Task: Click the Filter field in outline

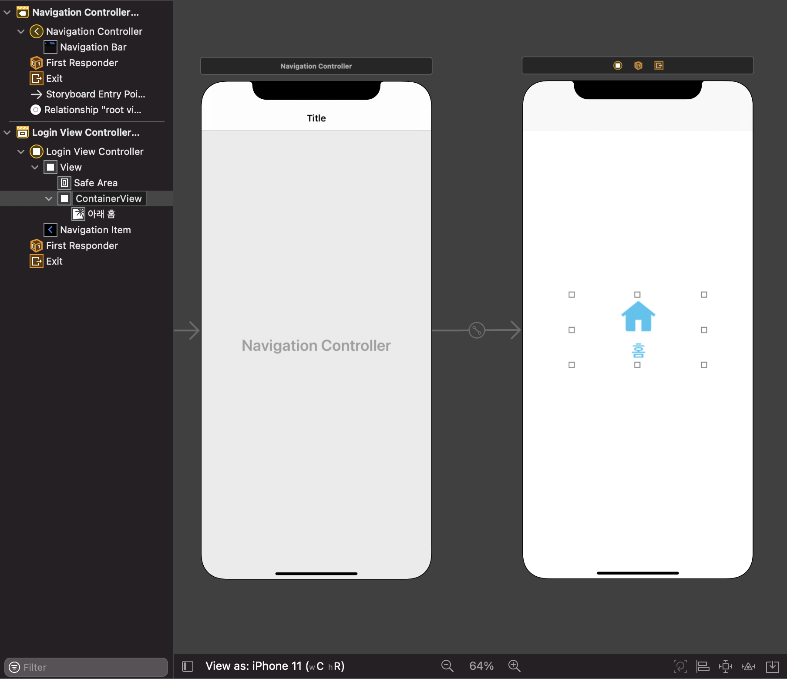Action: pyautogui.click(x=86, y=667)
